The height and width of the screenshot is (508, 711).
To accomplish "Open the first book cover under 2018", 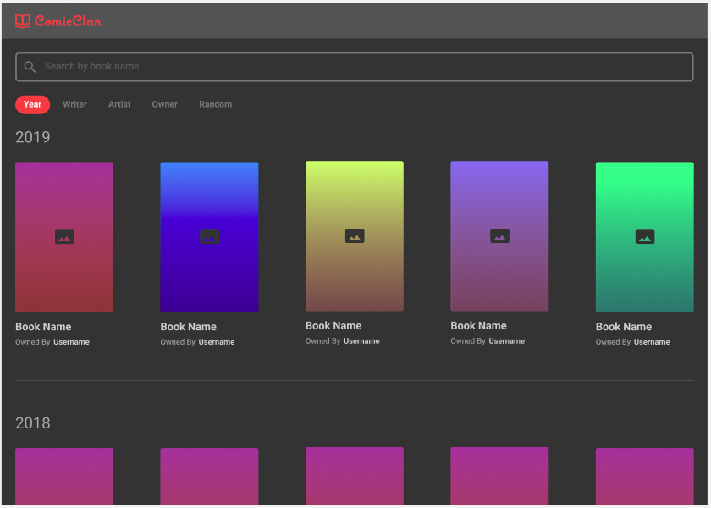I will point(64,476).
